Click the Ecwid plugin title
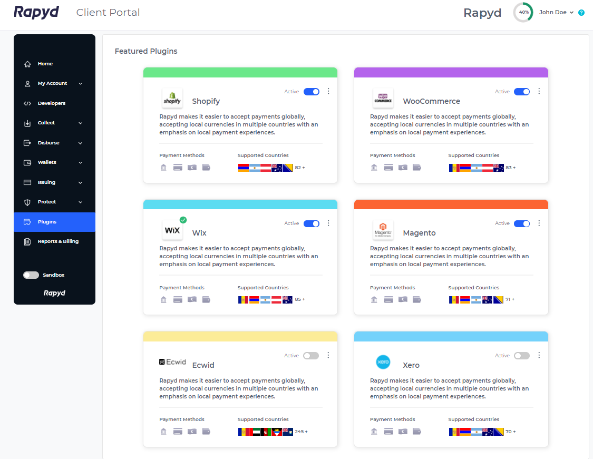Screen dimensions: 593x459 [x=203, y=365]
